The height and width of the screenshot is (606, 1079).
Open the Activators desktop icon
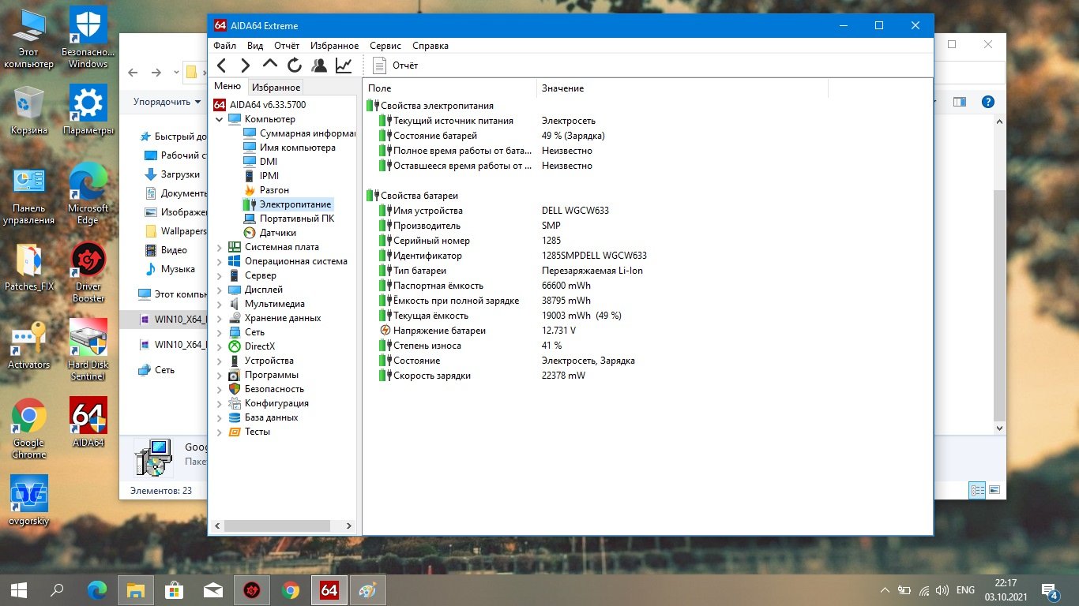[29, 346]
